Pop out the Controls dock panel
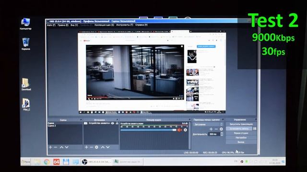This screenshot has height=172, width=307. coord(256,119)
